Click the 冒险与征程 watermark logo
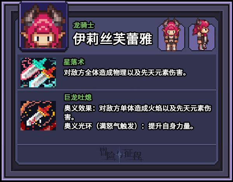 pos(121,154)
